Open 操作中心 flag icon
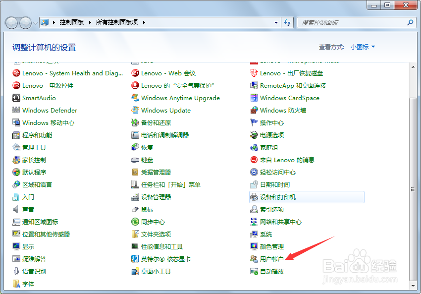421x294 pixels. [x=254, y=122]
